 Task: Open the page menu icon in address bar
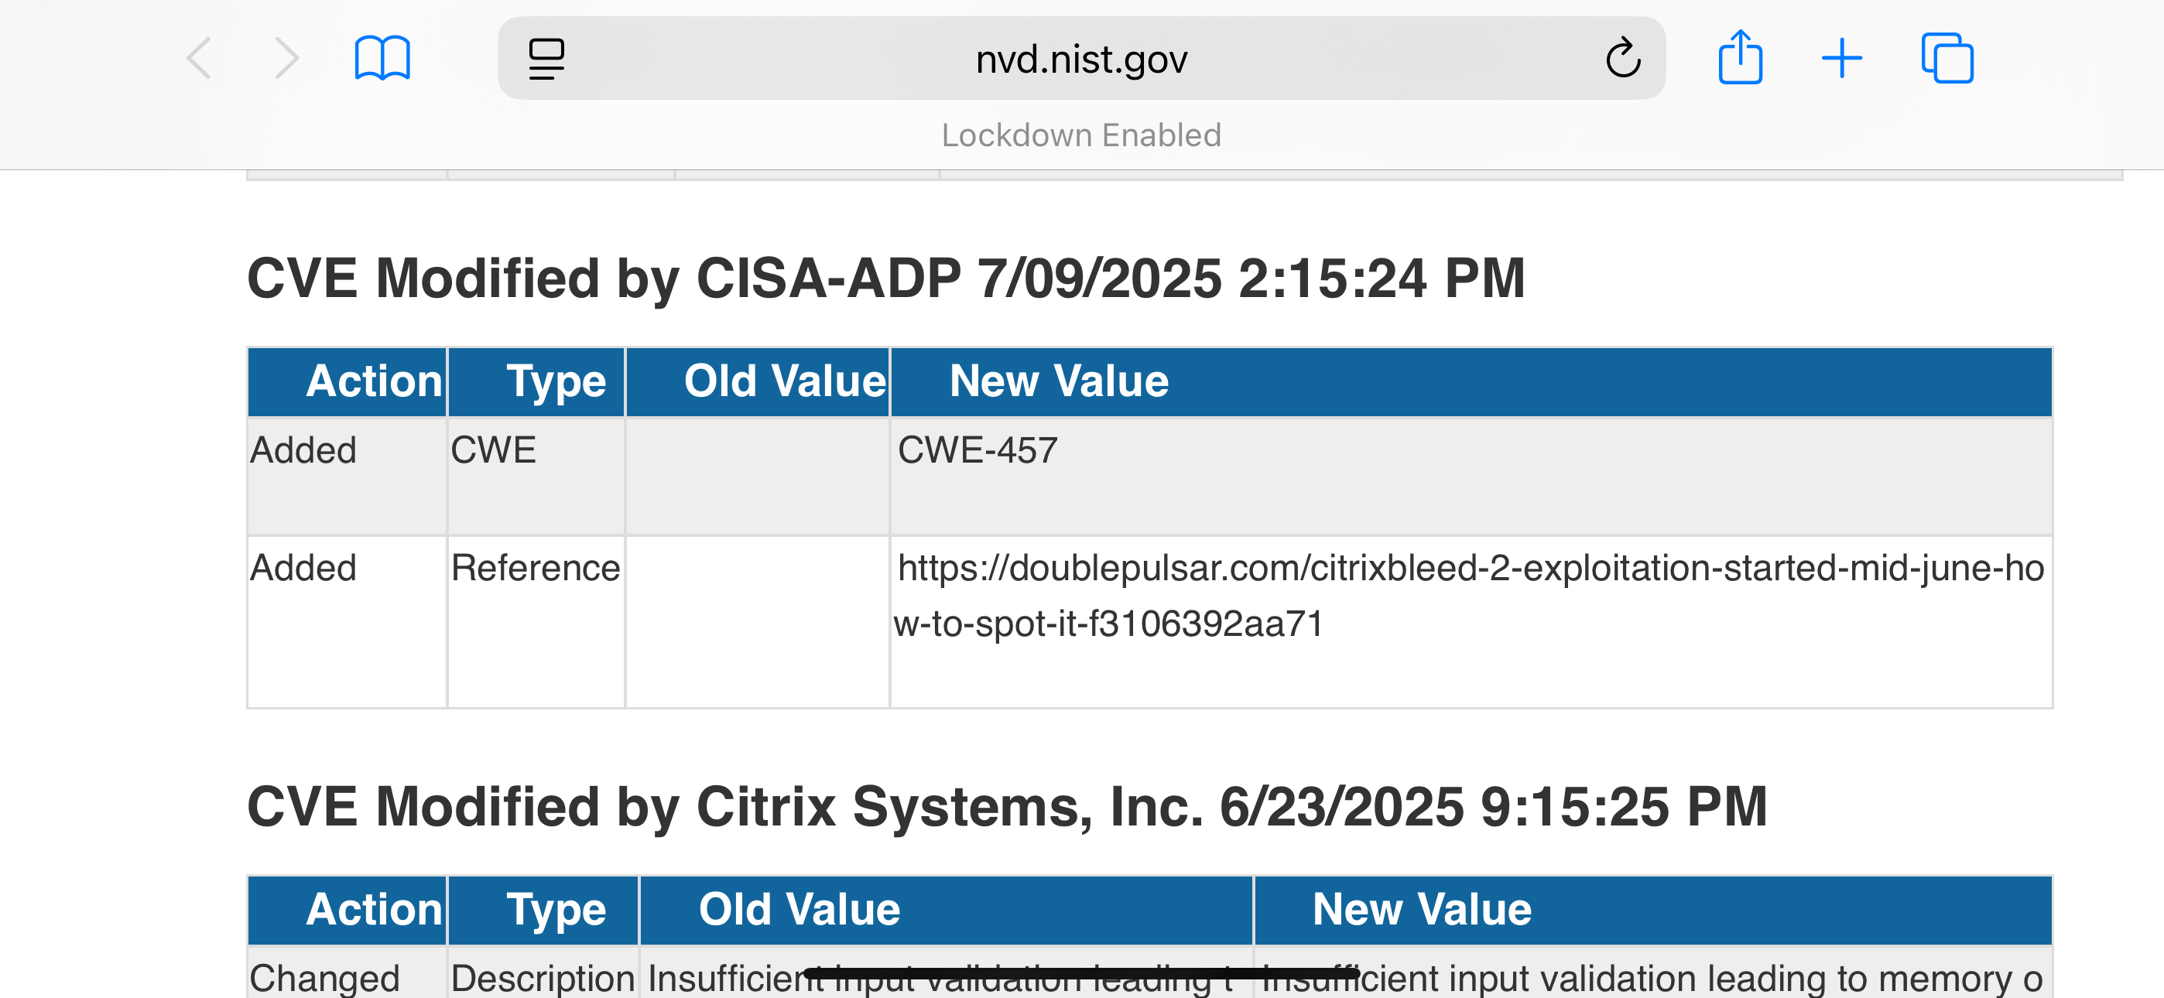click(x=546, y=59)
